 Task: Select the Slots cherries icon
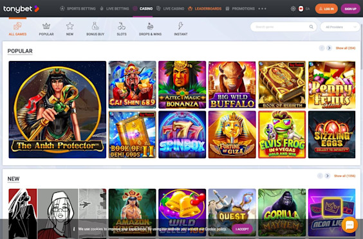coord(122,26)
